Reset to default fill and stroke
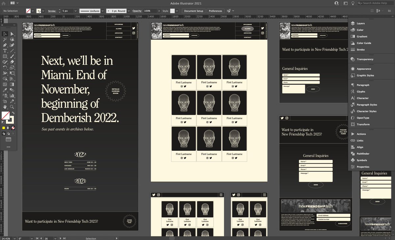This screenshot has height=240, width=395. click(x=3, y=122)
